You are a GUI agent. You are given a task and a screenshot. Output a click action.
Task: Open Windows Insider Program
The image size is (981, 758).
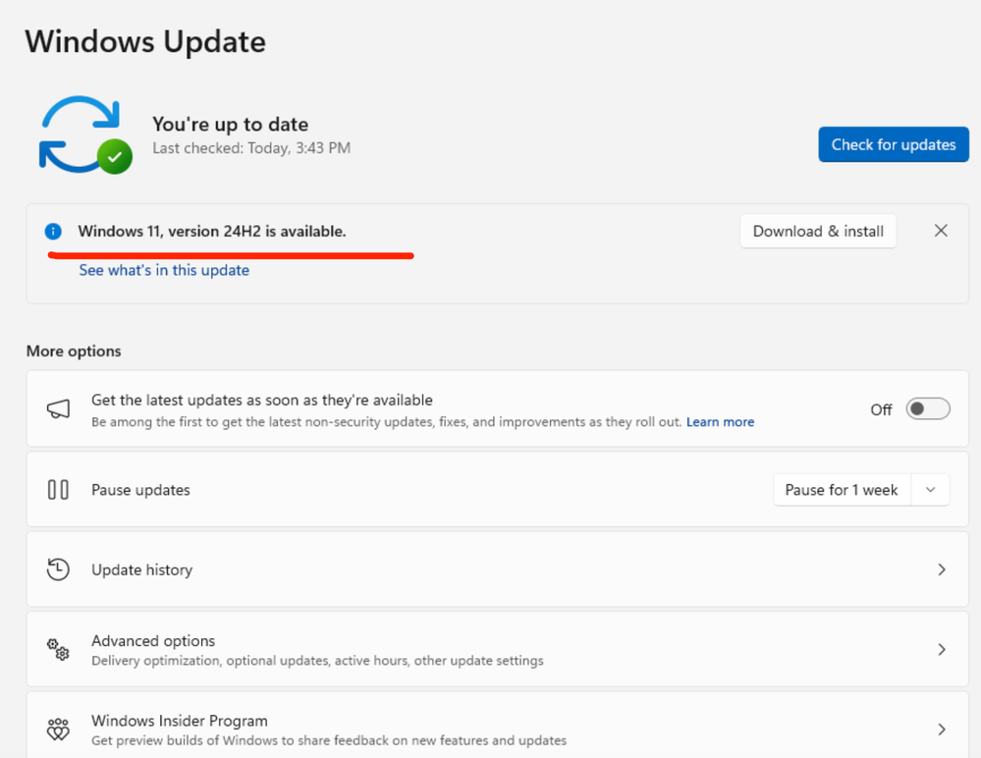click(498, 726)
